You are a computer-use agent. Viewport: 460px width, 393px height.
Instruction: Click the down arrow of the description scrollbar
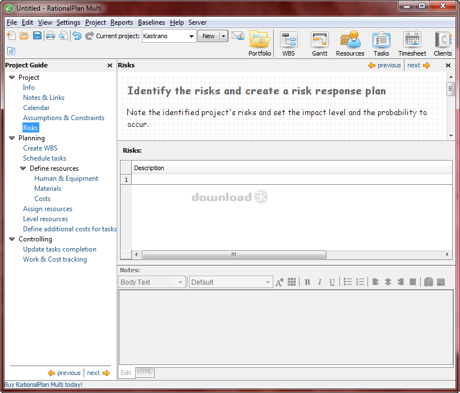[x=451, y=136]
